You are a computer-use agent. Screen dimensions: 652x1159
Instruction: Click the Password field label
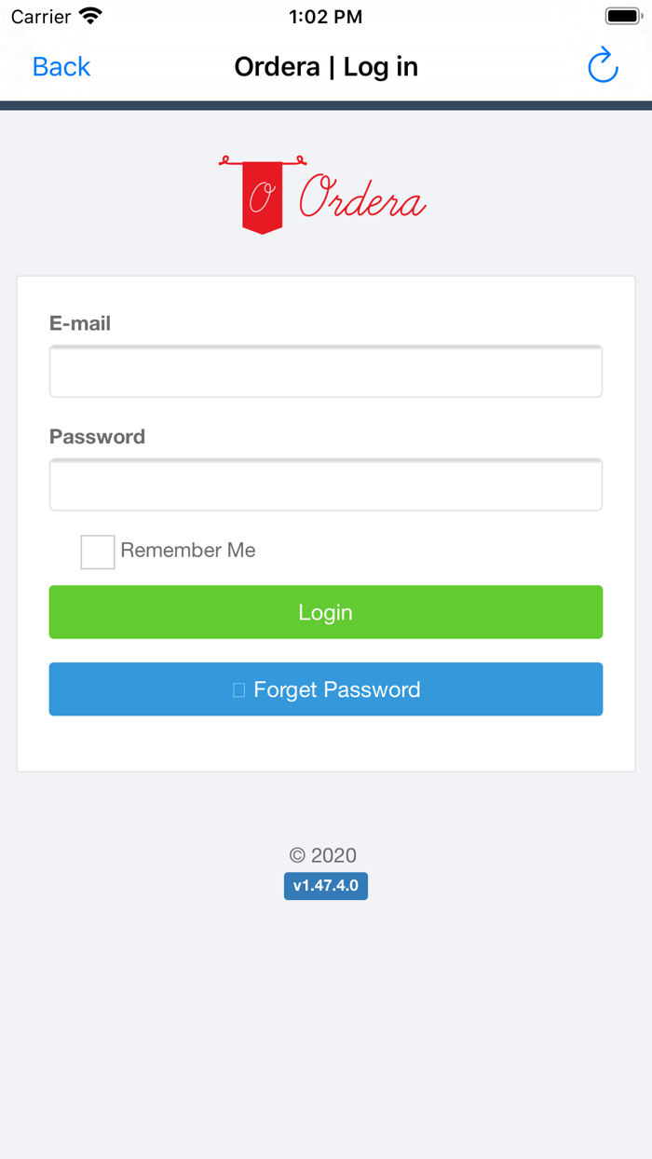[97, 437]
